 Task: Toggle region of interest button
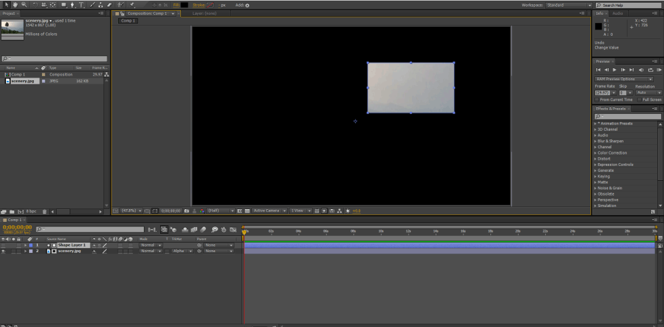[240, 210]
